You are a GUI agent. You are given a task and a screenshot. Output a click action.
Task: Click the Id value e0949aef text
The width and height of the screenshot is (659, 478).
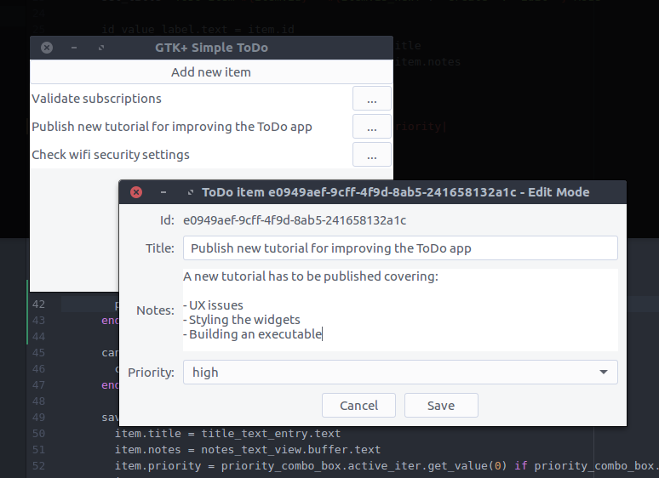coord(295,220)
